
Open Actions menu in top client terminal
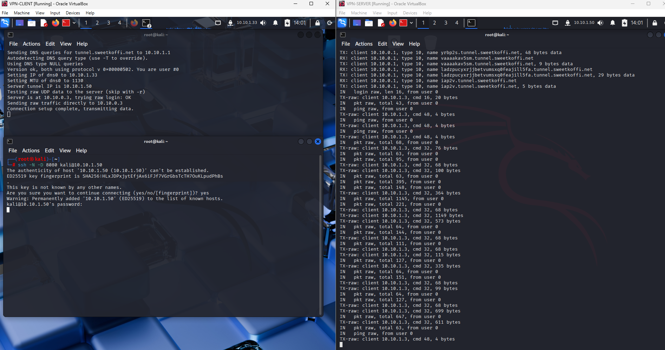[32, 44]
